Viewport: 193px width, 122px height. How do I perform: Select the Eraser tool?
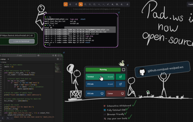122,4
